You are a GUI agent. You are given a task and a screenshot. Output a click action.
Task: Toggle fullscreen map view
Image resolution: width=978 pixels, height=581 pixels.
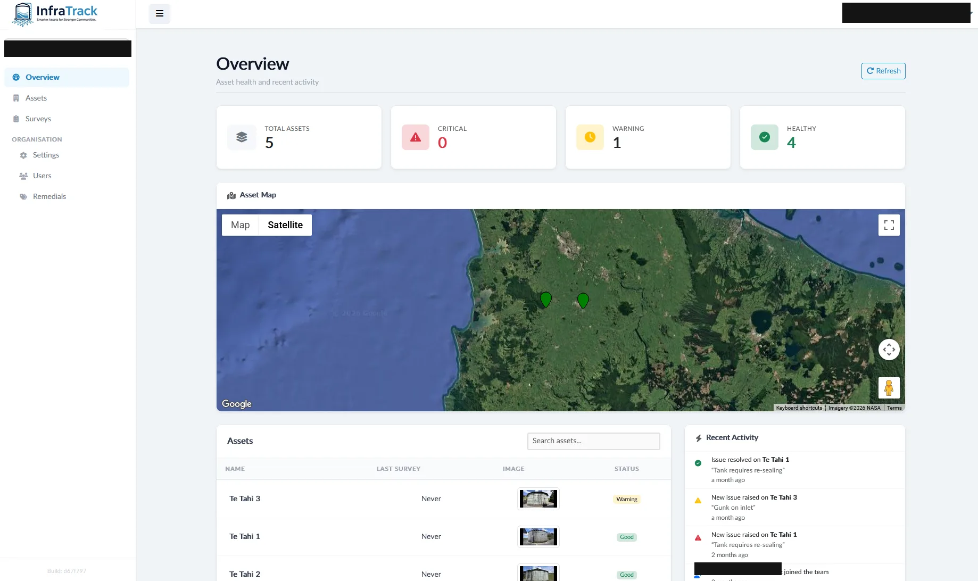pos(889,225)
